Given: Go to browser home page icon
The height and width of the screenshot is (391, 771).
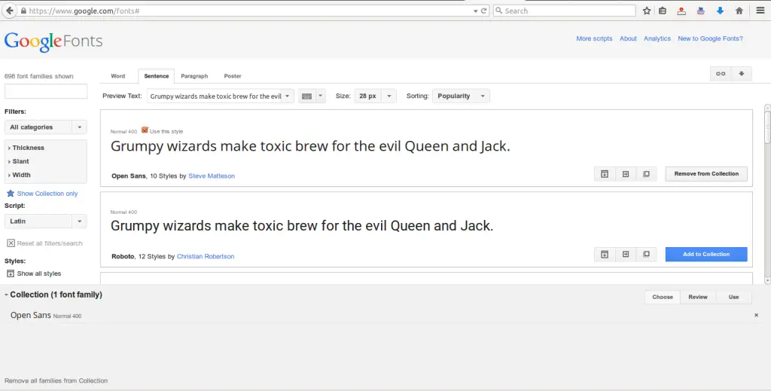Looking at the screenshot, I should pyautogui.click(x=739, y=11).
